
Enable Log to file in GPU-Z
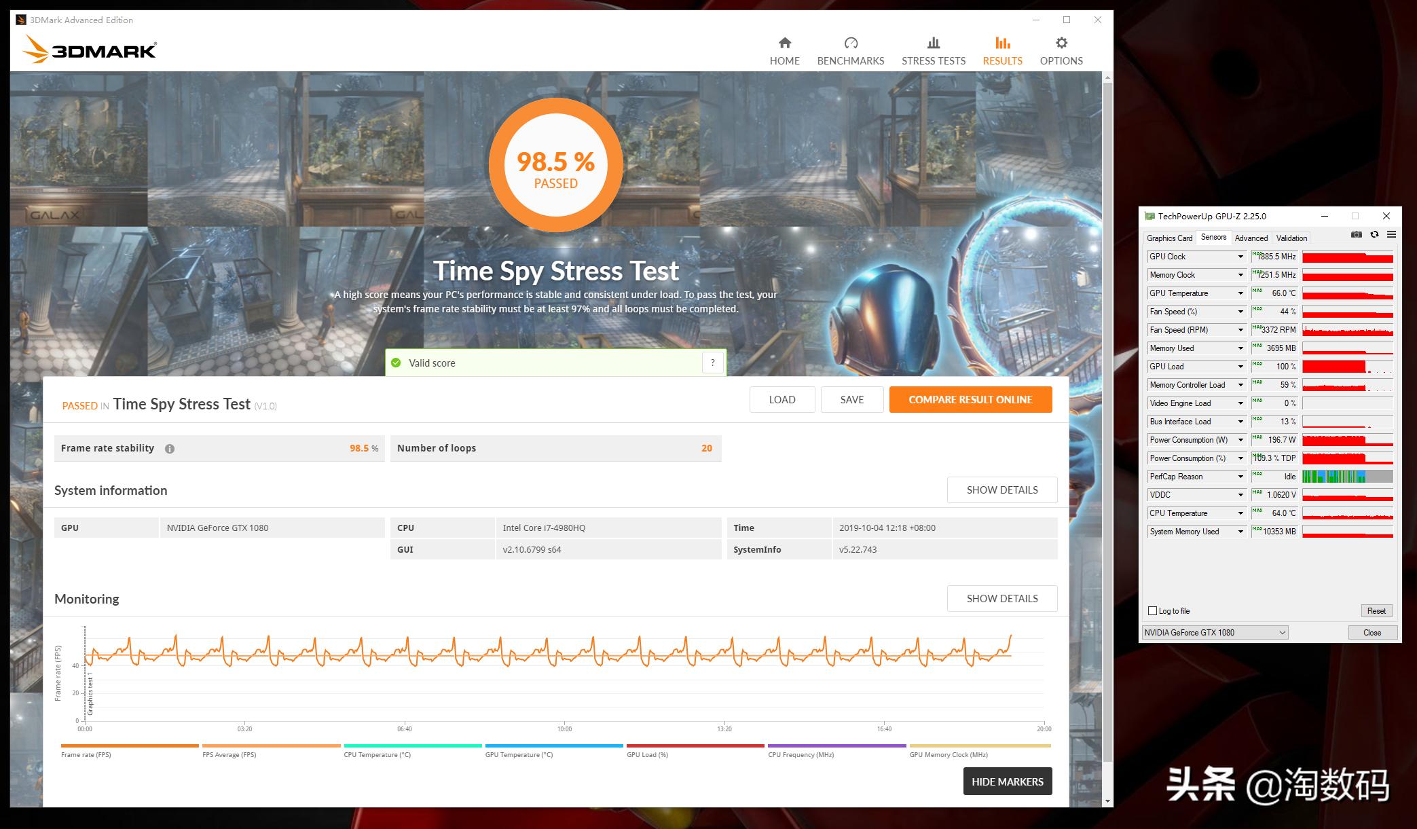[1153, 610]
